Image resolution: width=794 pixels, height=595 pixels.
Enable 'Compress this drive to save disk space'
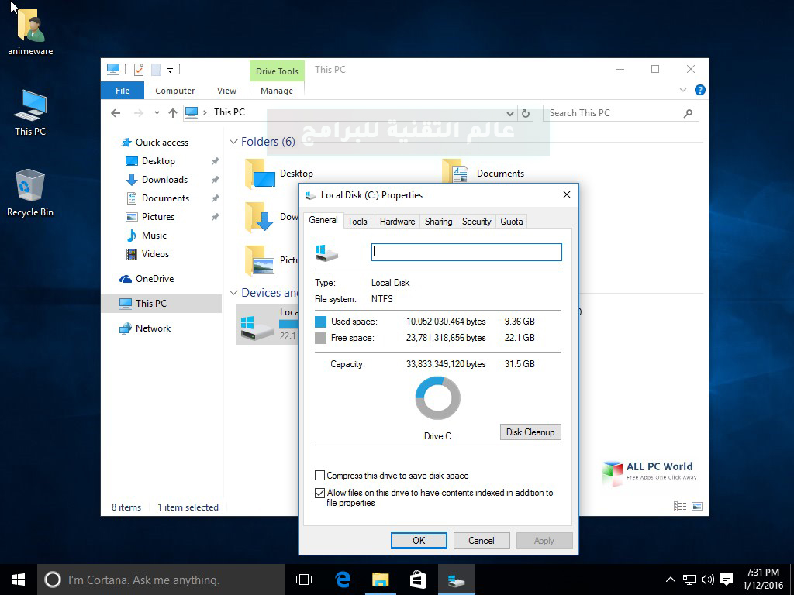(318, 475)
